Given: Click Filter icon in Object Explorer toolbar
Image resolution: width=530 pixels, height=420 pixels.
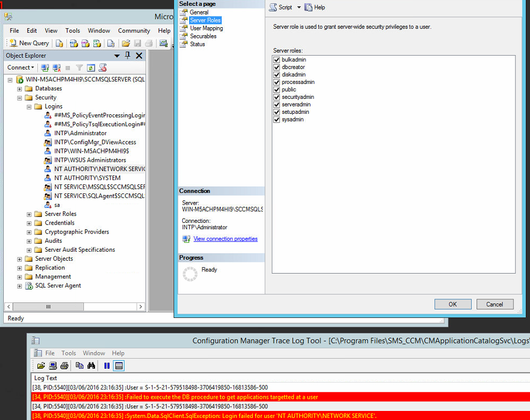Looking at the screenshot, I should click(80, 68).
